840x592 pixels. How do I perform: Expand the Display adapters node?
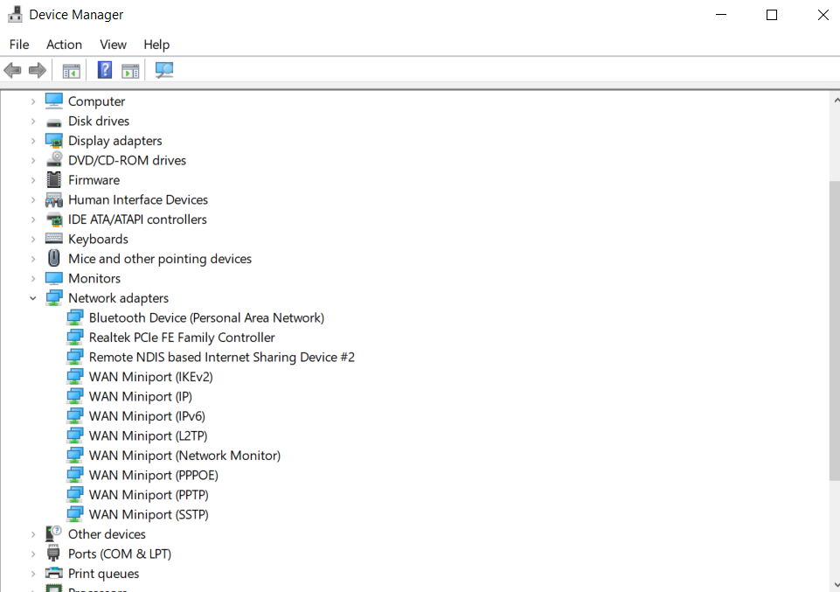(33, 141)
